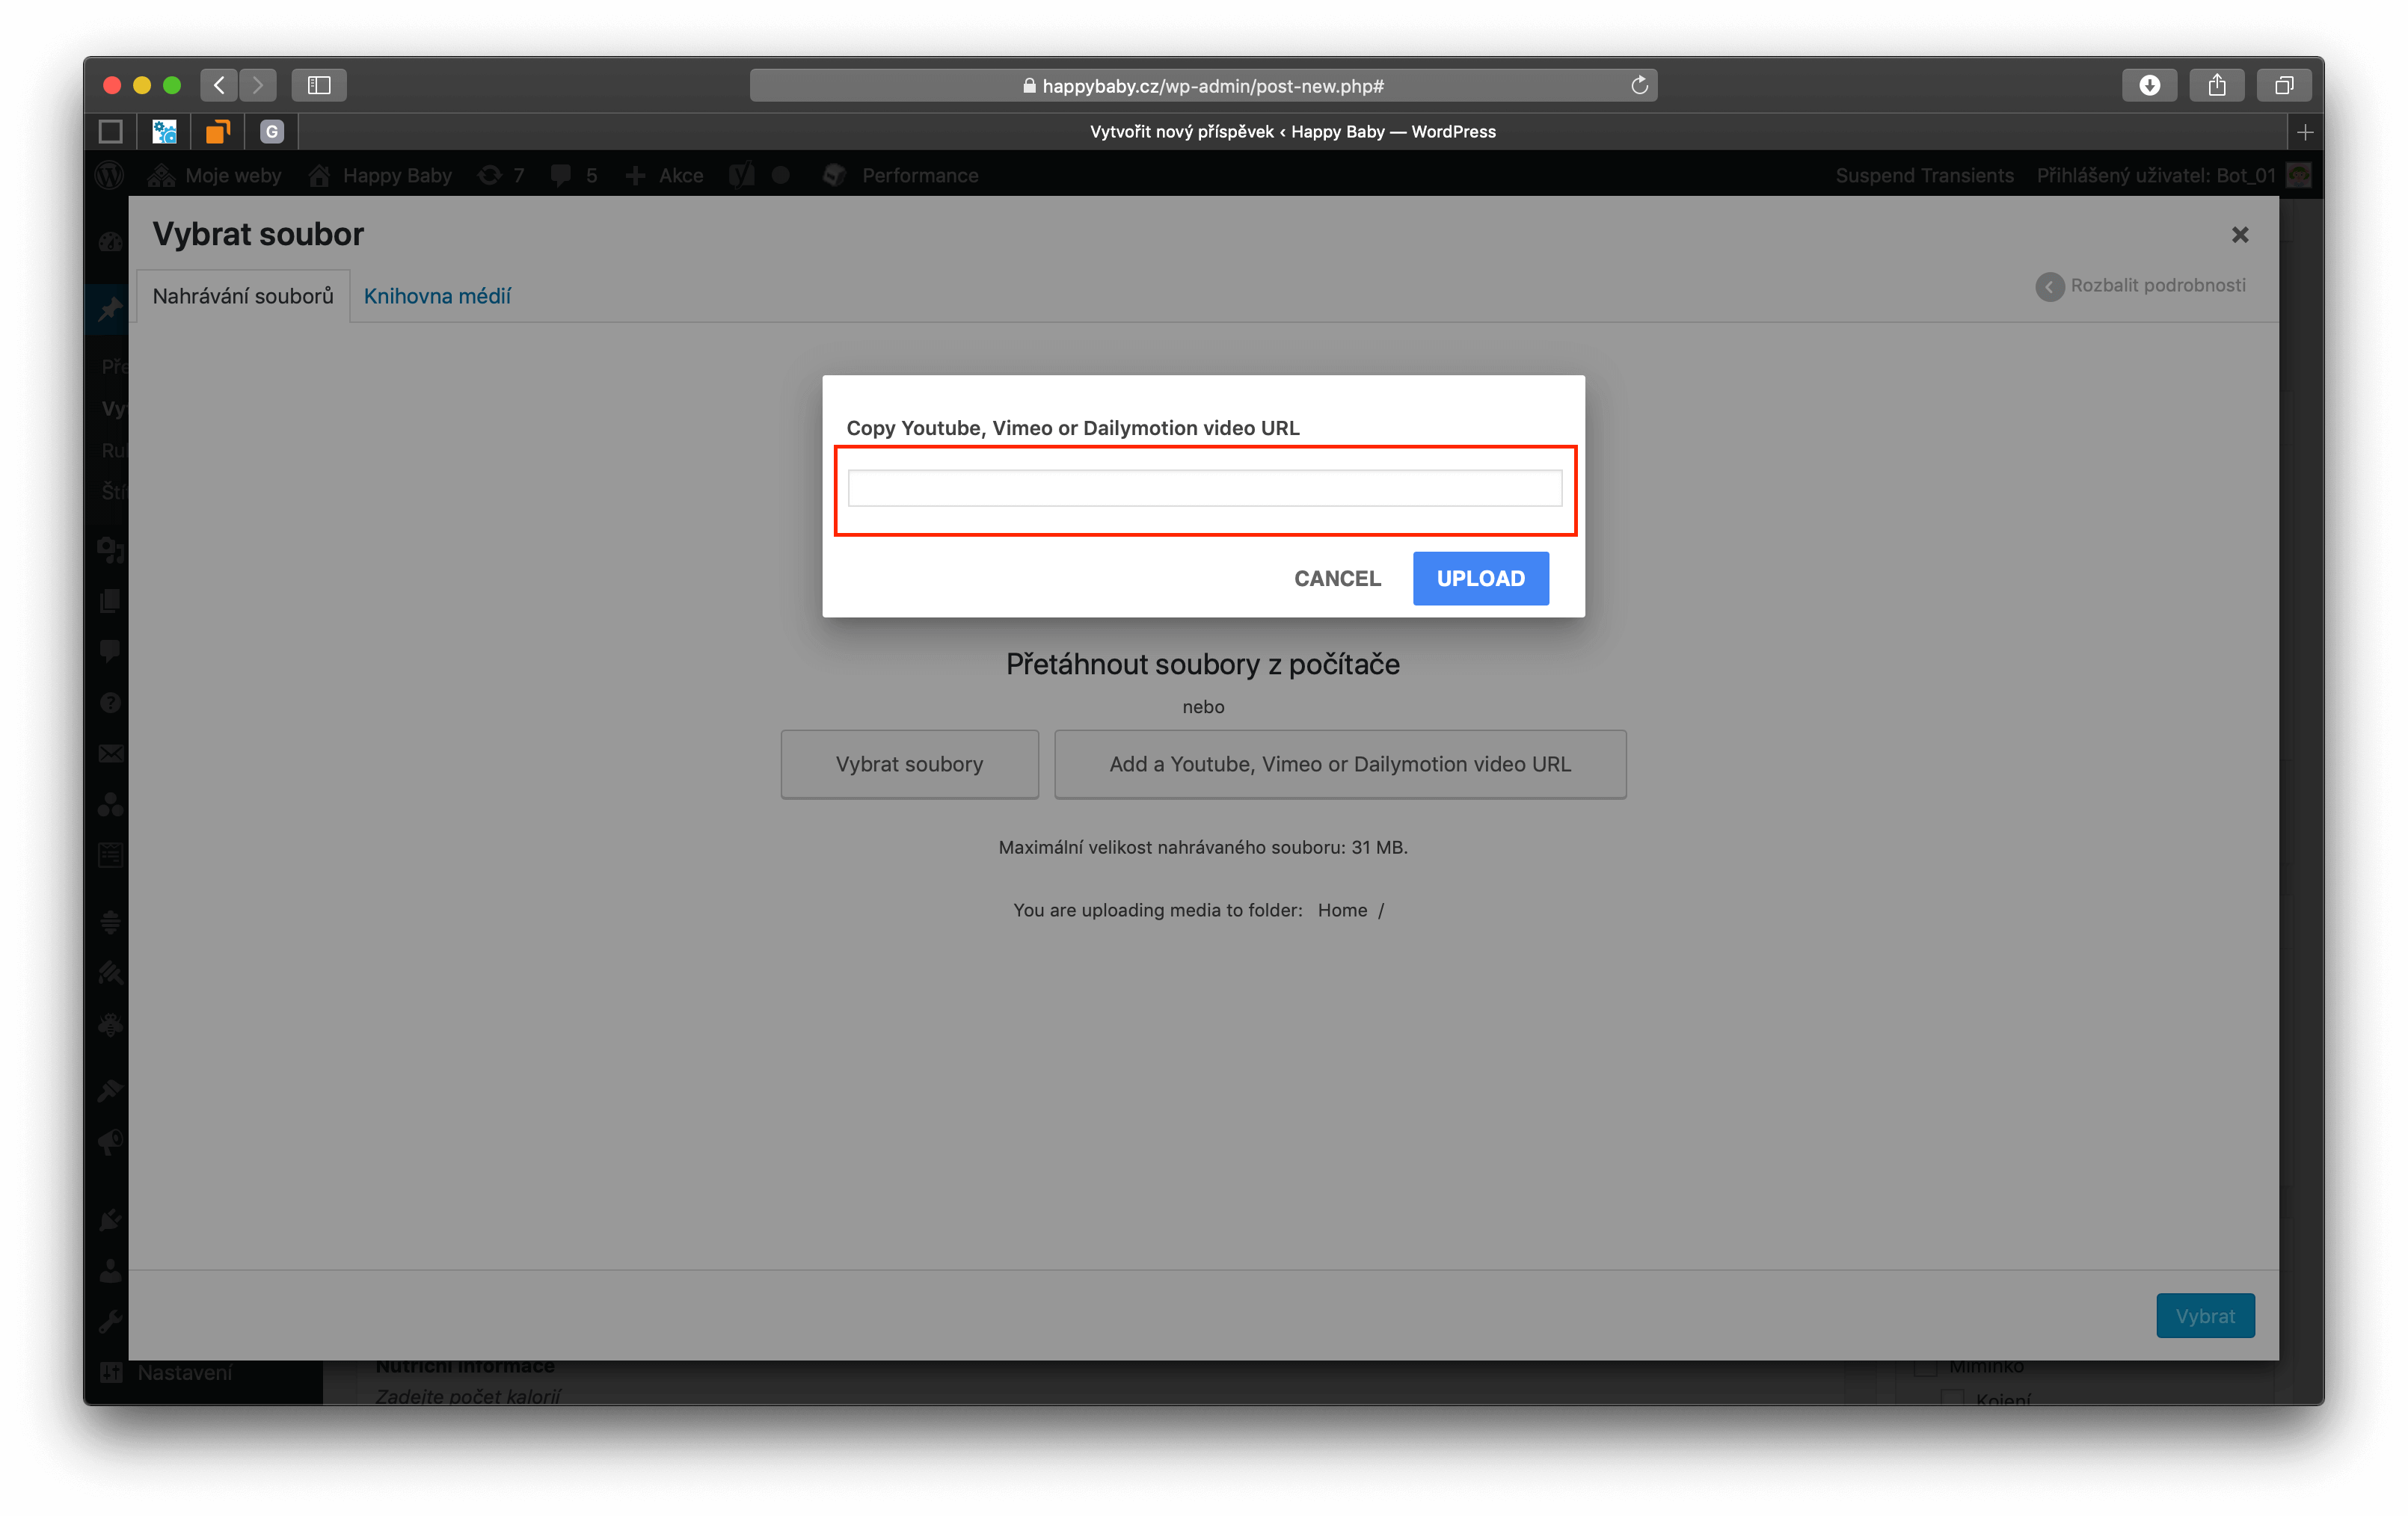Open a new tab with plus icon
The height and width of the screenshot is (1516, 2408).
tap(2305, 132)
